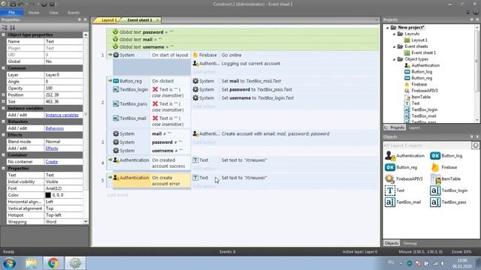Image resolution: width=481 pixels, height=270 pixels.
Task: Click the Firebase flame object icon
Action: tap(435, 167)
